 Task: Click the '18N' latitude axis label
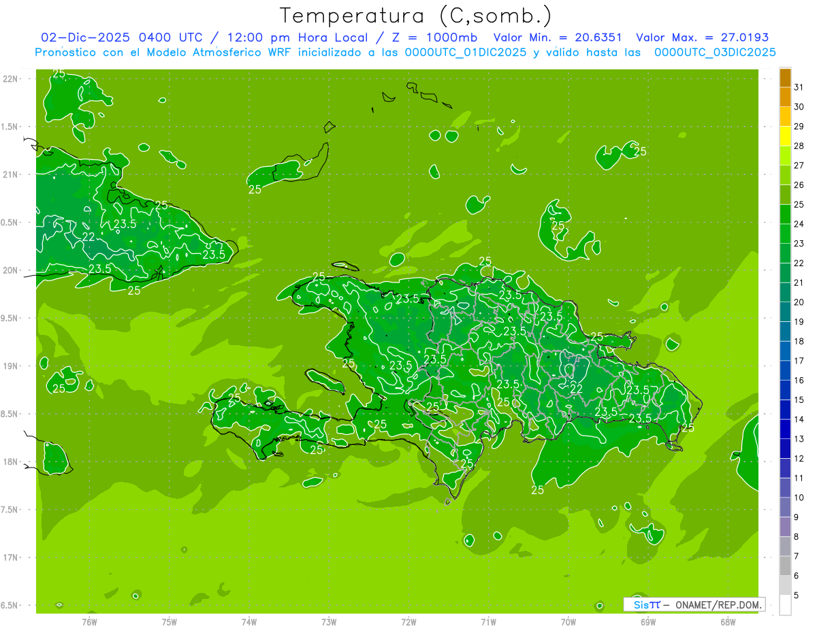pyautogui.click(x=11, y=462)
